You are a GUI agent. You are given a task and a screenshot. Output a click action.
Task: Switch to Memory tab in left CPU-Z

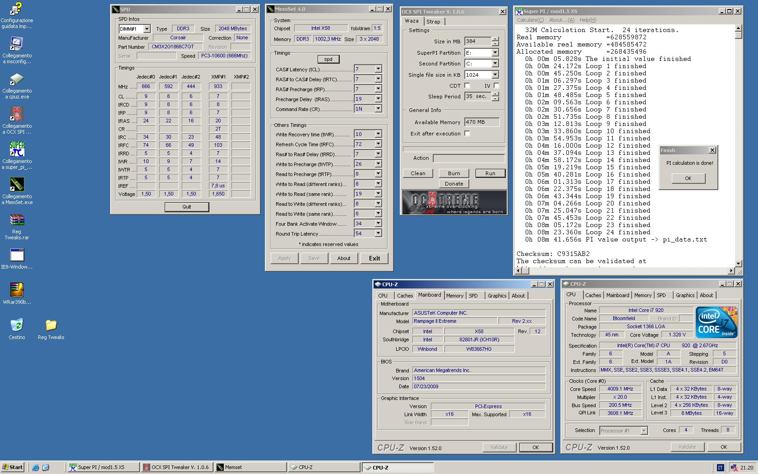click(454, 296)
